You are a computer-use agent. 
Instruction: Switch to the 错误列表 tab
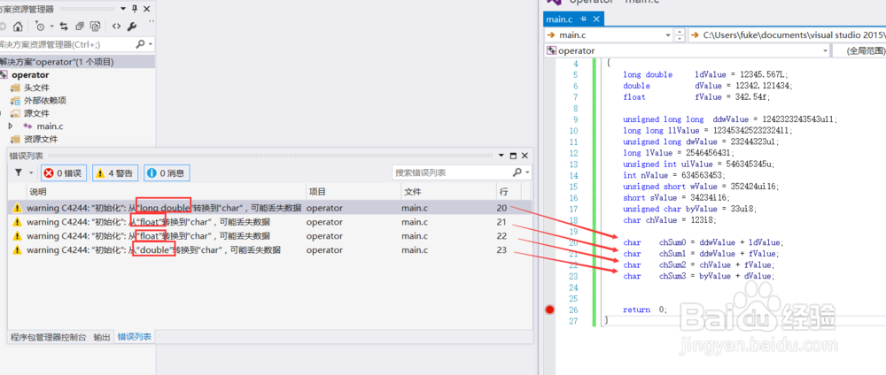coord(134,337)
